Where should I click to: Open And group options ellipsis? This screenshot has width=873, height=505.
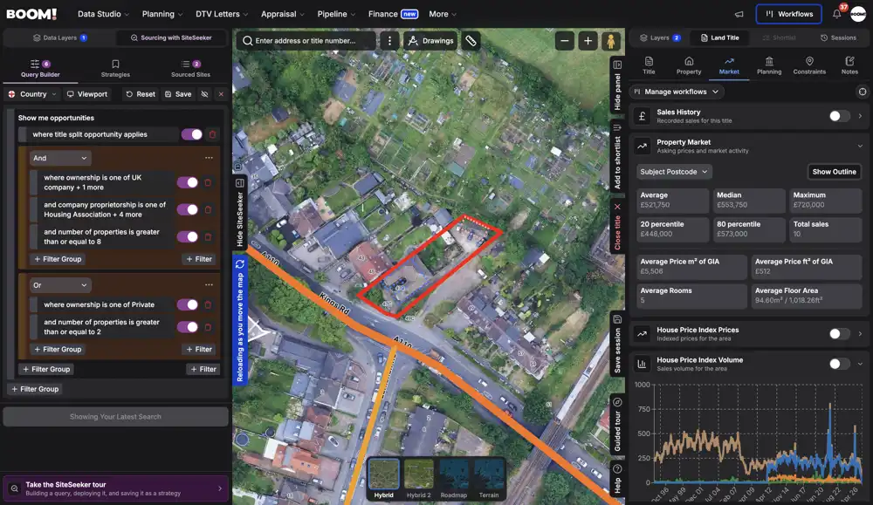click(x=209, y=158)
